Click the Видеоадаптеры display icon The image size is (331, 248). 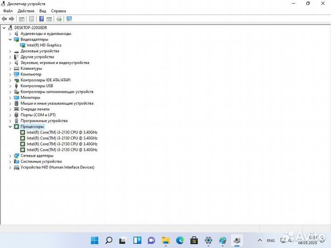(17, 39)
